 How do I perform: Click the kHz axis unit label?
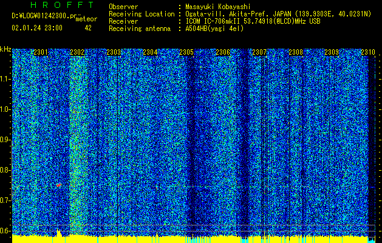click(x=5, y=49)
